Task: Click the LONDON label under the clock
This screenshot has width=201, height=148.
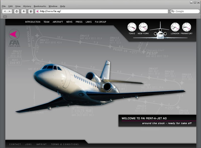Action: pyautogui.click(x=175, y=33)
